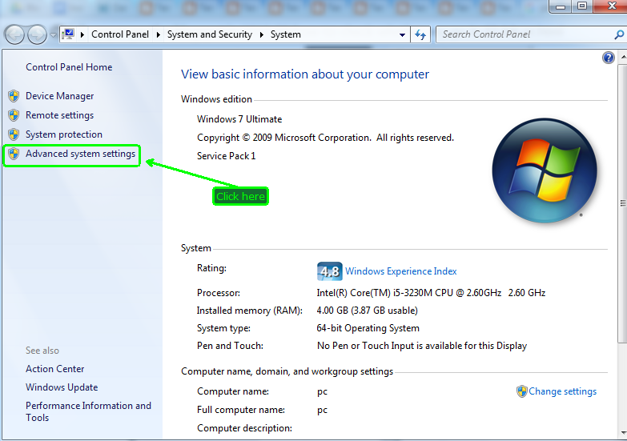This screenshot has width=627, height=441.
Task: Click 4.00 GB installed memory value
Action: click(367, 311)
